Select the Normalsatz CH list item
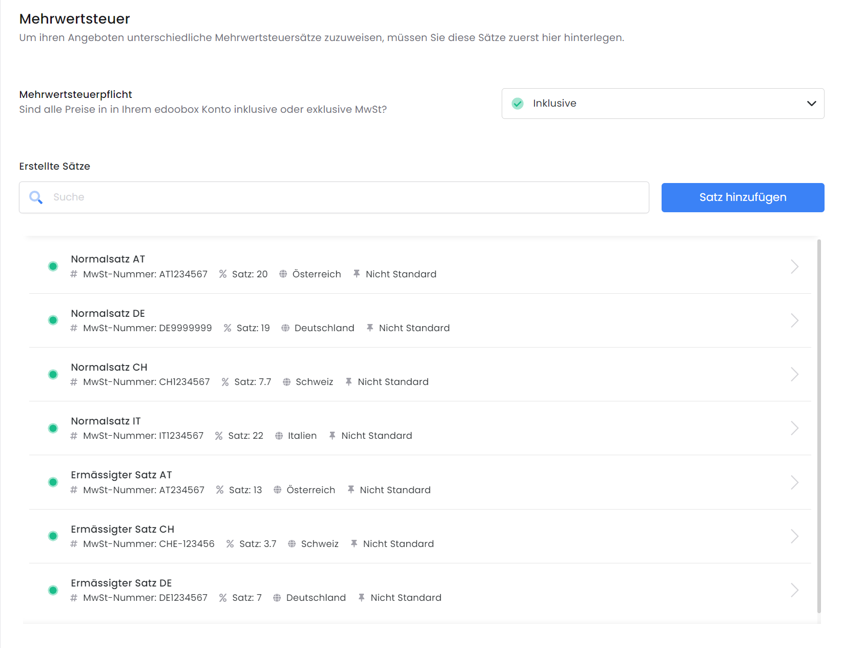 (x=420, y=374)
